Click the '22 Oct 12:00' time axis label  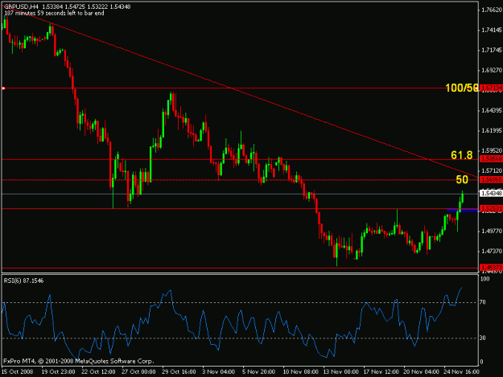(98, 372)
